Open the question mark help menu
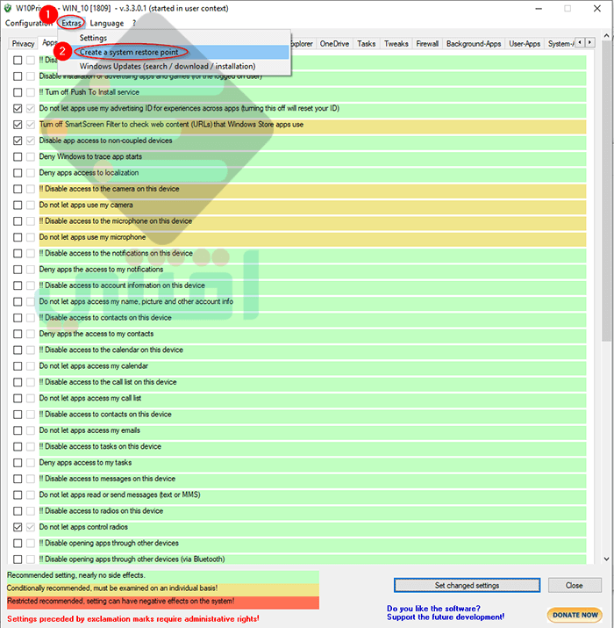Viewport: 614px width, 628px height. (134, 23)
